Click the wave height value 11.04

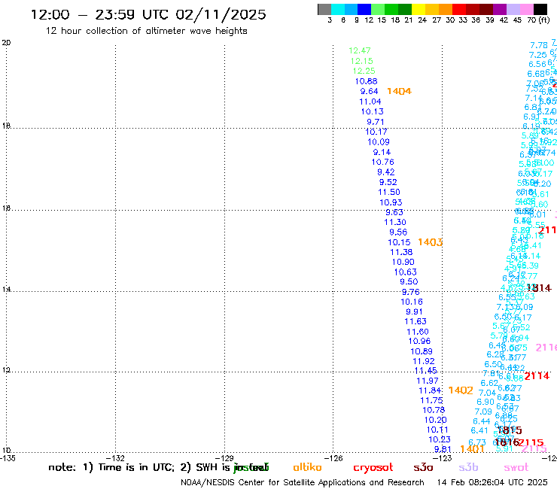tap(370, 102)
